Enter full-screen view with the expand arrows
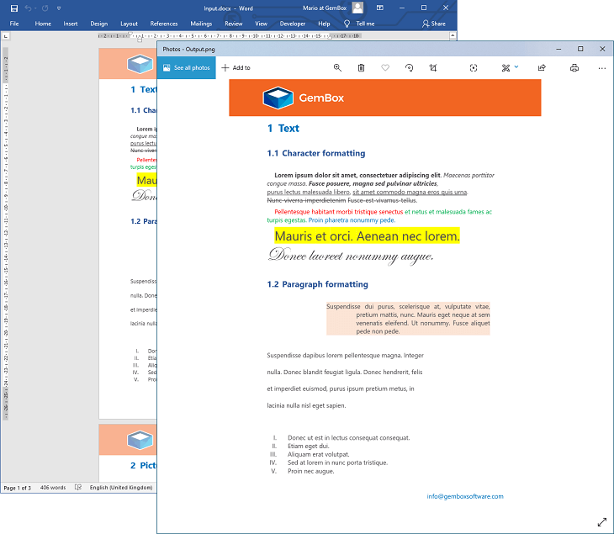The width and height of the screenshot is (614, 534). (601, 522)
